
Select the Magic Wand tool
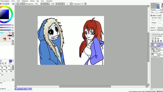click(1, 61)
